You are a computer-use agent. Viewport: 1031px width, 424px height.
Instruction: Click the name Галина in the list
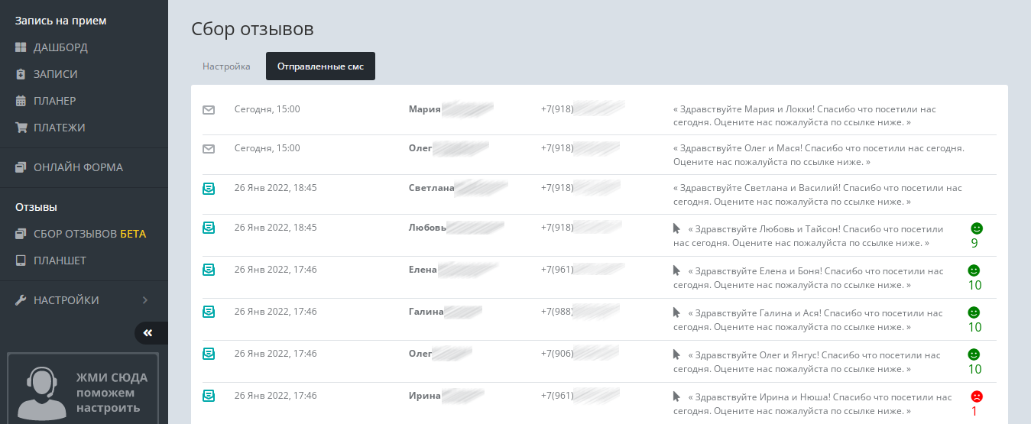(x=426, y=312)
